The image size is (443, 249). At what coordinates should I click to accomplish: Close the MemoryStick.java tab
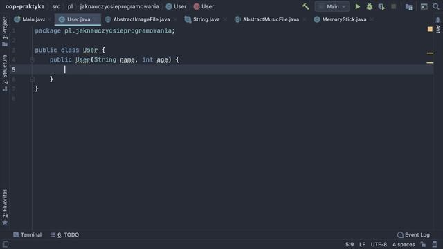(x=372, y=19)
